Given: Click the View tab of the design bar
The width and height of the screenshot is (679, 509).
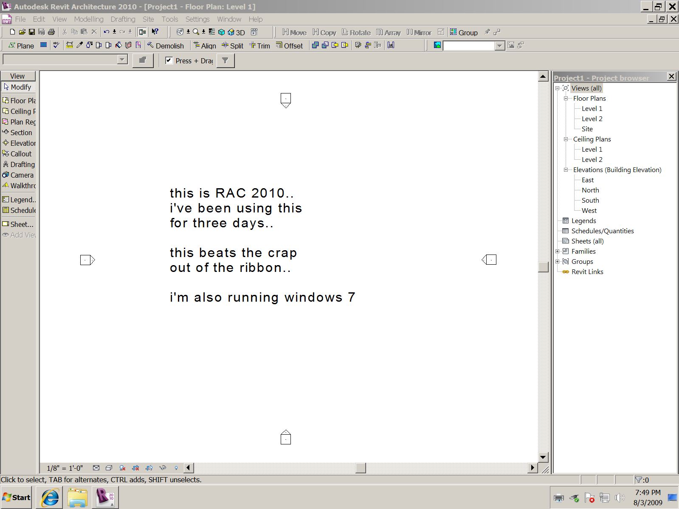Looking at the screenshot, I should 18,76.
